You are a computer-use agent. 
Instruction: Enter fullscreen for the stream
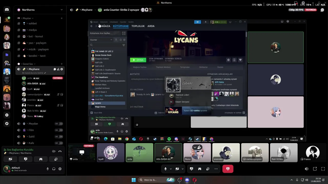323,169
